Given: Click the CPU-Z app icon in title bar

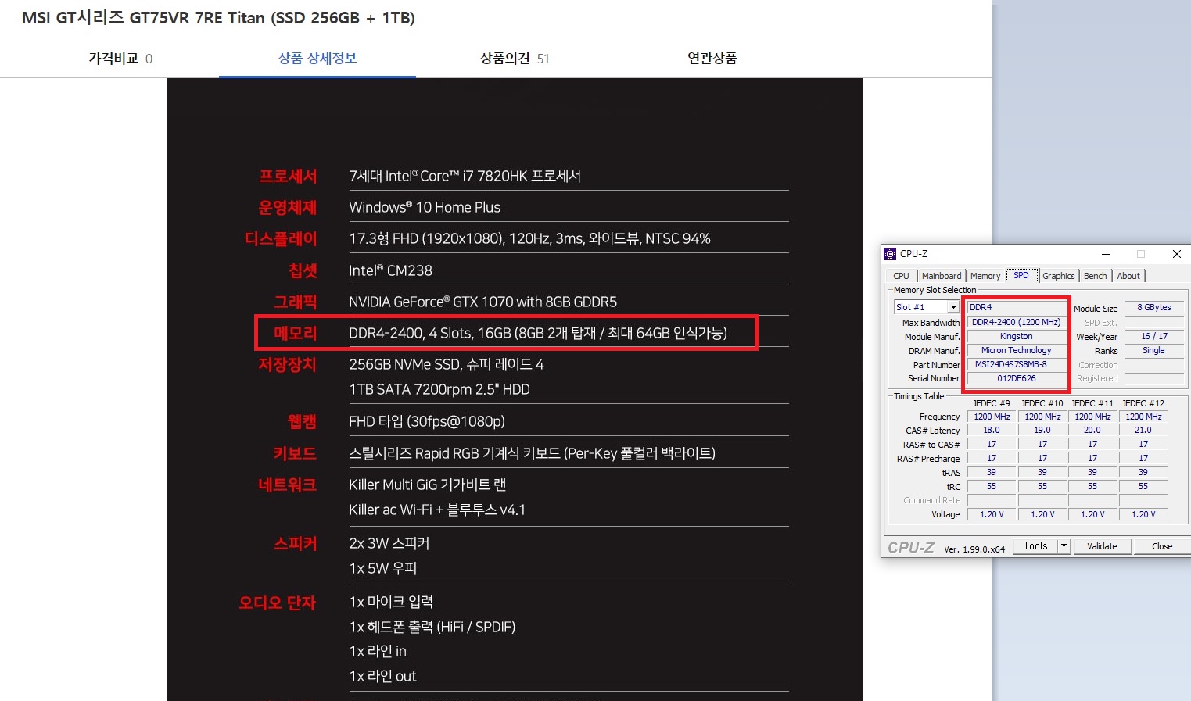Looking at the screenshot, I should click(890, 254).
